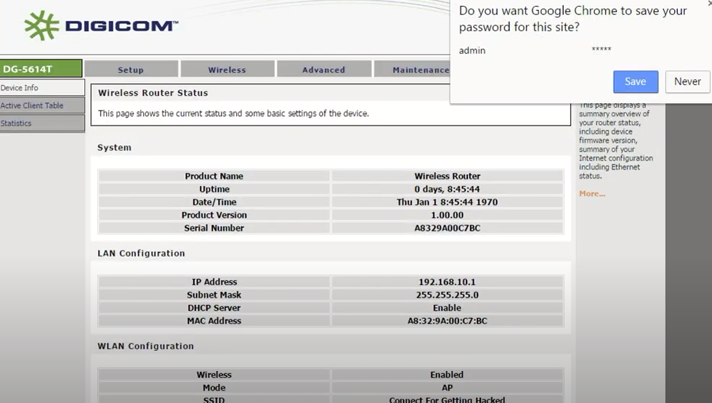Click the admin username in the password prompt
The width and height of the screenshot is (712, 403).
472,50
